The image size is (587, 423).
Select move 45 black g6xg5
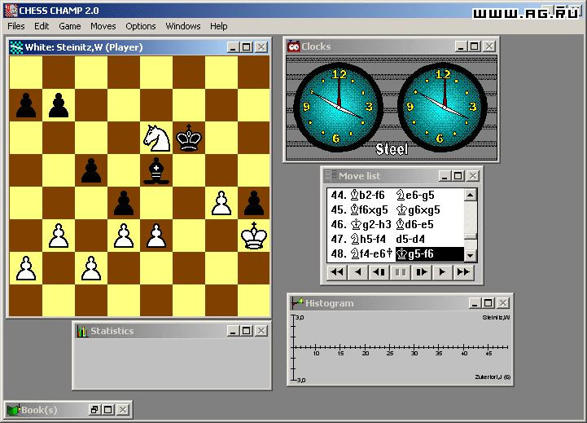(x=418, y=209)
